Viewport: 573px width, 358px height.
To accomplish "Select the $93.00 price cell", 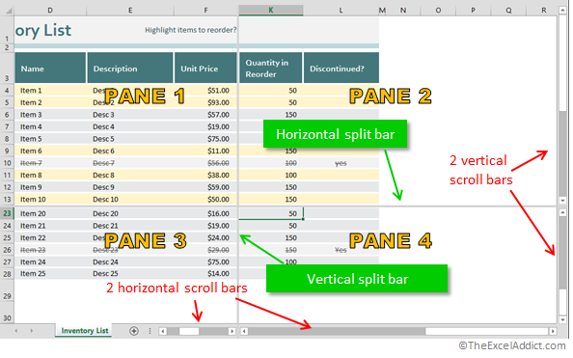I will (205, 102).
